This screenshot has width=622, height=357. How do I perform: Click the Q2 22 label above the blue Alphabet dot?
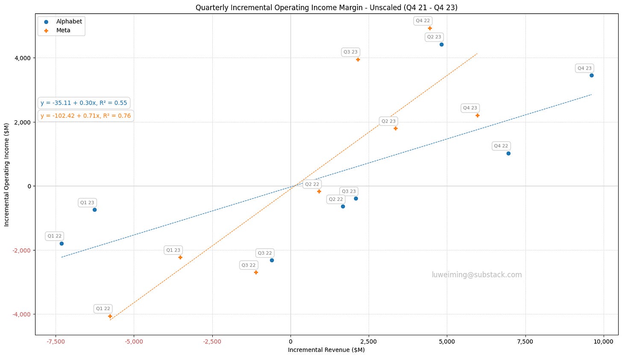click(336, 199)
